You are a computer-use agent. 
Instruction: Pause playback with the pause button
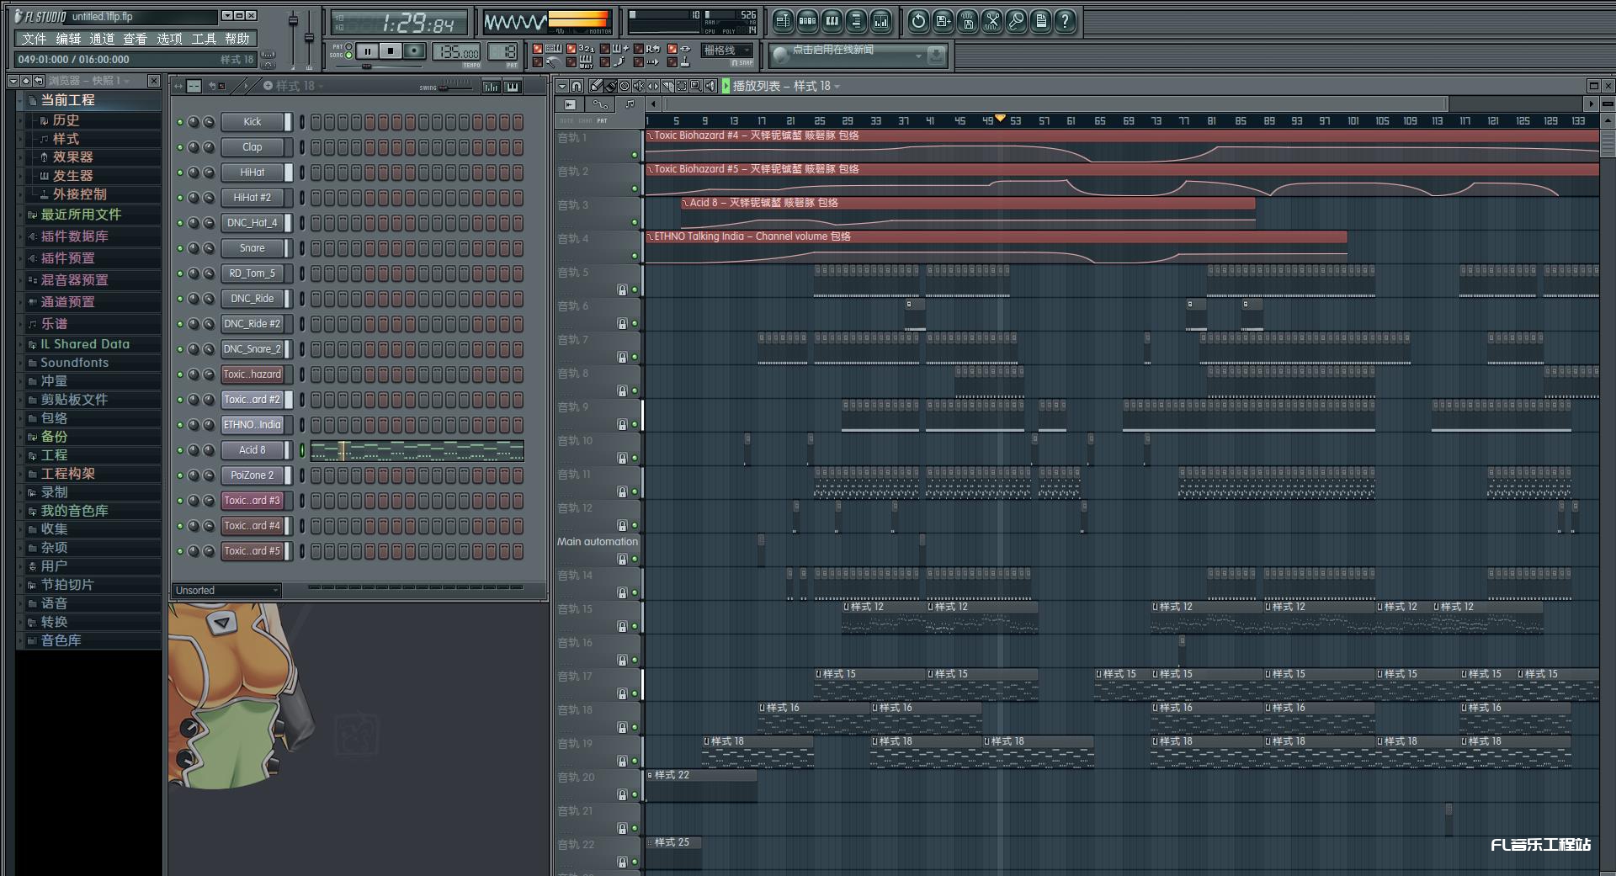[x=368, y=51]
